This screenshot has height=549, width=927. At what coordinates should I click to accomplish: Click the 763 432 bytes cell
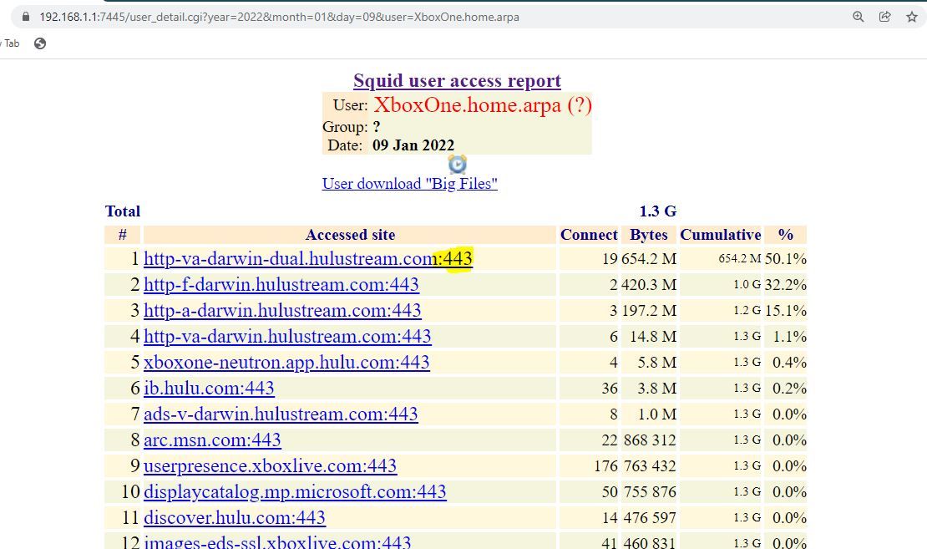650,466
